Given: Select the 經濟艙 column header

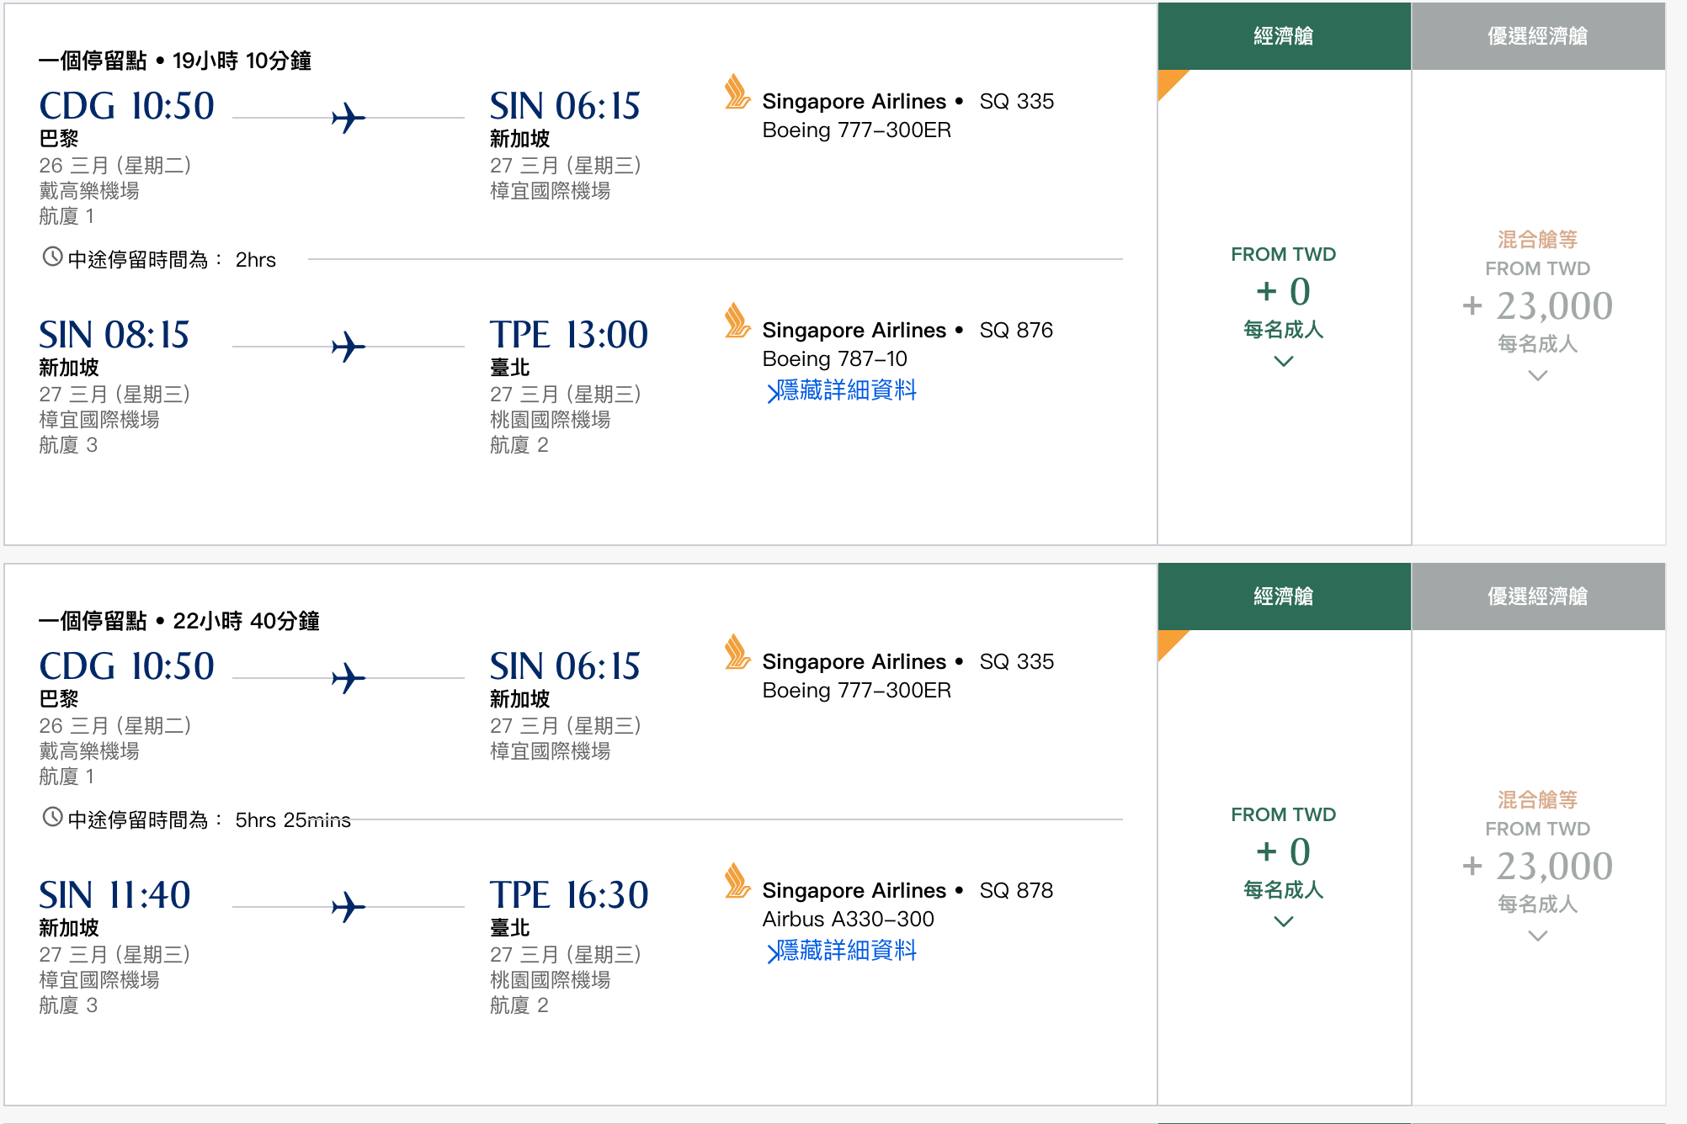Looking at the screenshot, I should coord(1284,35).
